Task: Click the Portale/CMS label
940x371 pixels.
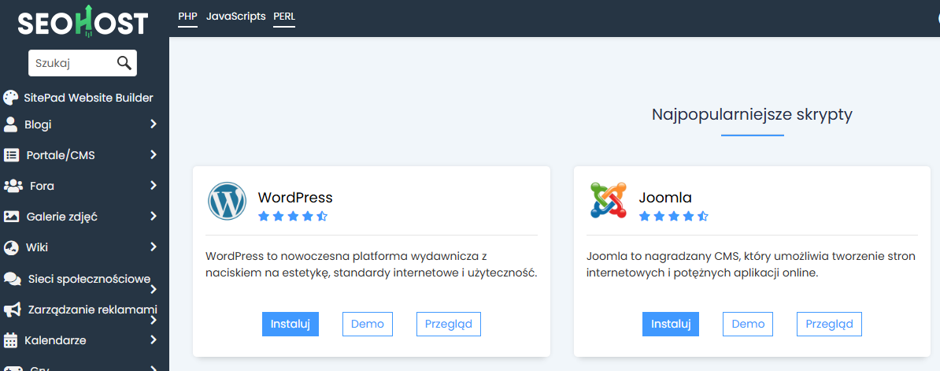Action: point(61,155)
